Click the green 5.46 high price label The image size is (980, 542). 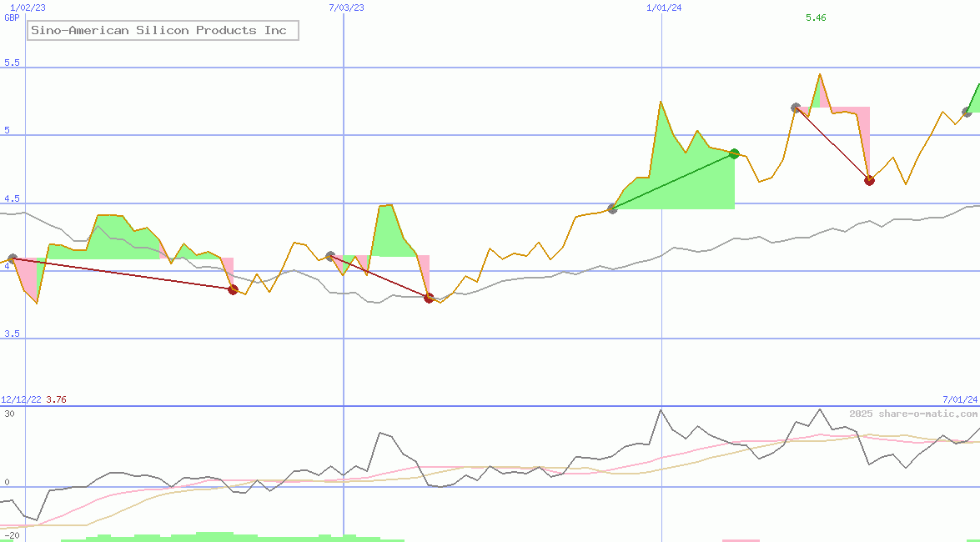pos(816,18)
